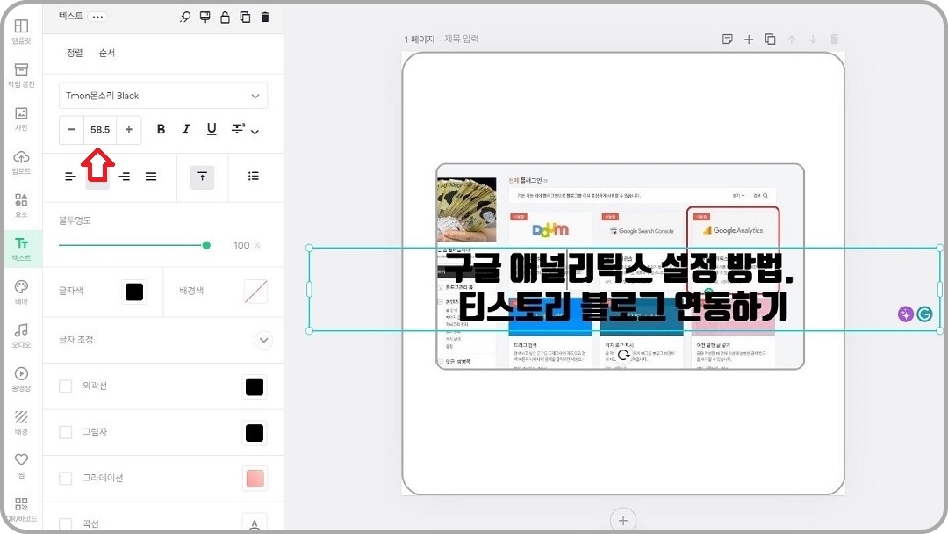Lock the selected text element
The image size is (948, 534).
(225, 16)
